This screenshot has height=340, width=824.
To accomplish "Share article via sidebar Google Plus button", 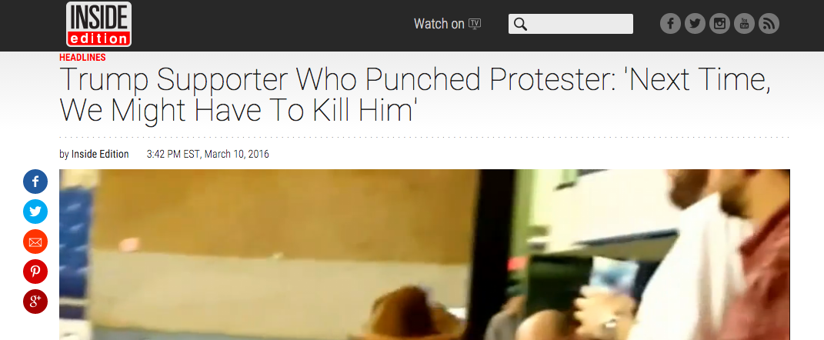I will (35, 302).
